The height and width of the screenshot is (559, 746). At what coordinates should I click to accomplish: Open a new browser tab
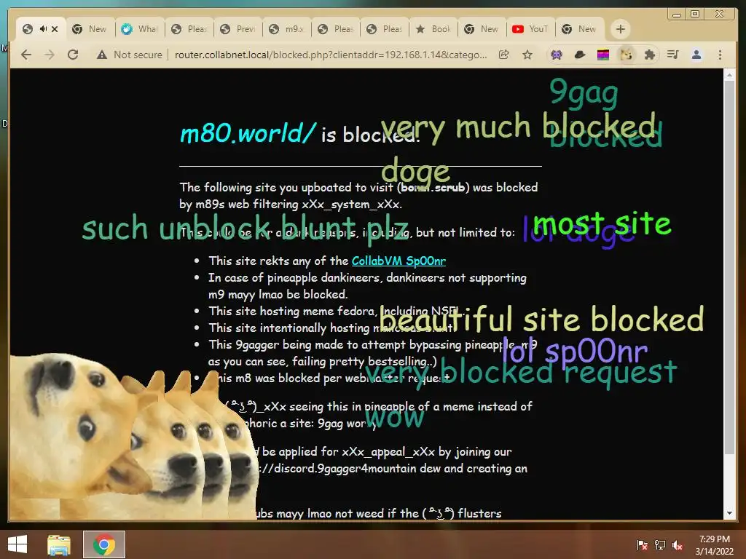620,29
